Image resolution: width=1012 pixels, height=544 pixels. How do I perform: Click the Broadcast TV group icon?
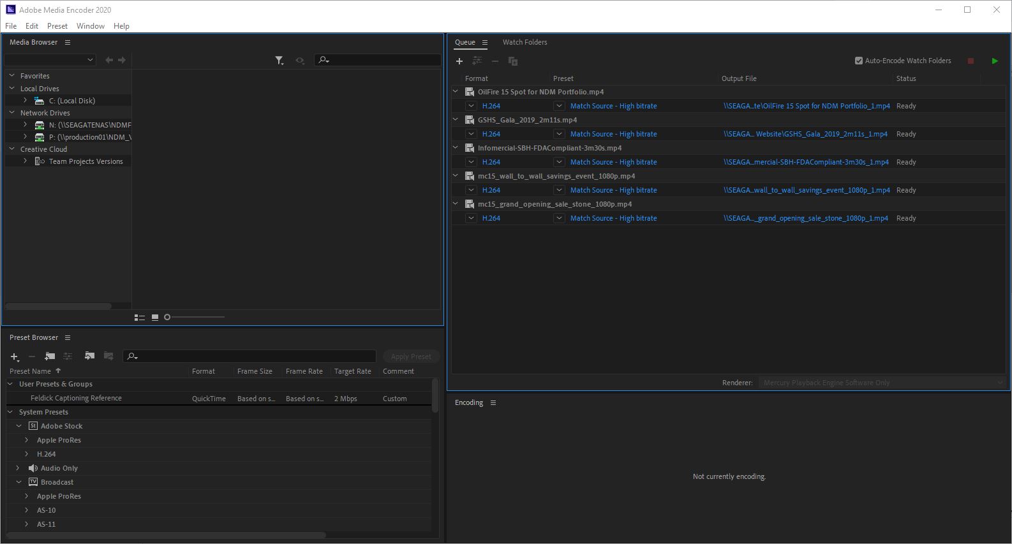pyautogui.click(x=33, y=483)
